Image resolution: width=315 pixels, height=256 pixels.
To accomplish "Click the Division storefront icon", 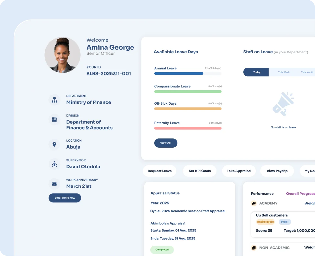I will 54,120.
